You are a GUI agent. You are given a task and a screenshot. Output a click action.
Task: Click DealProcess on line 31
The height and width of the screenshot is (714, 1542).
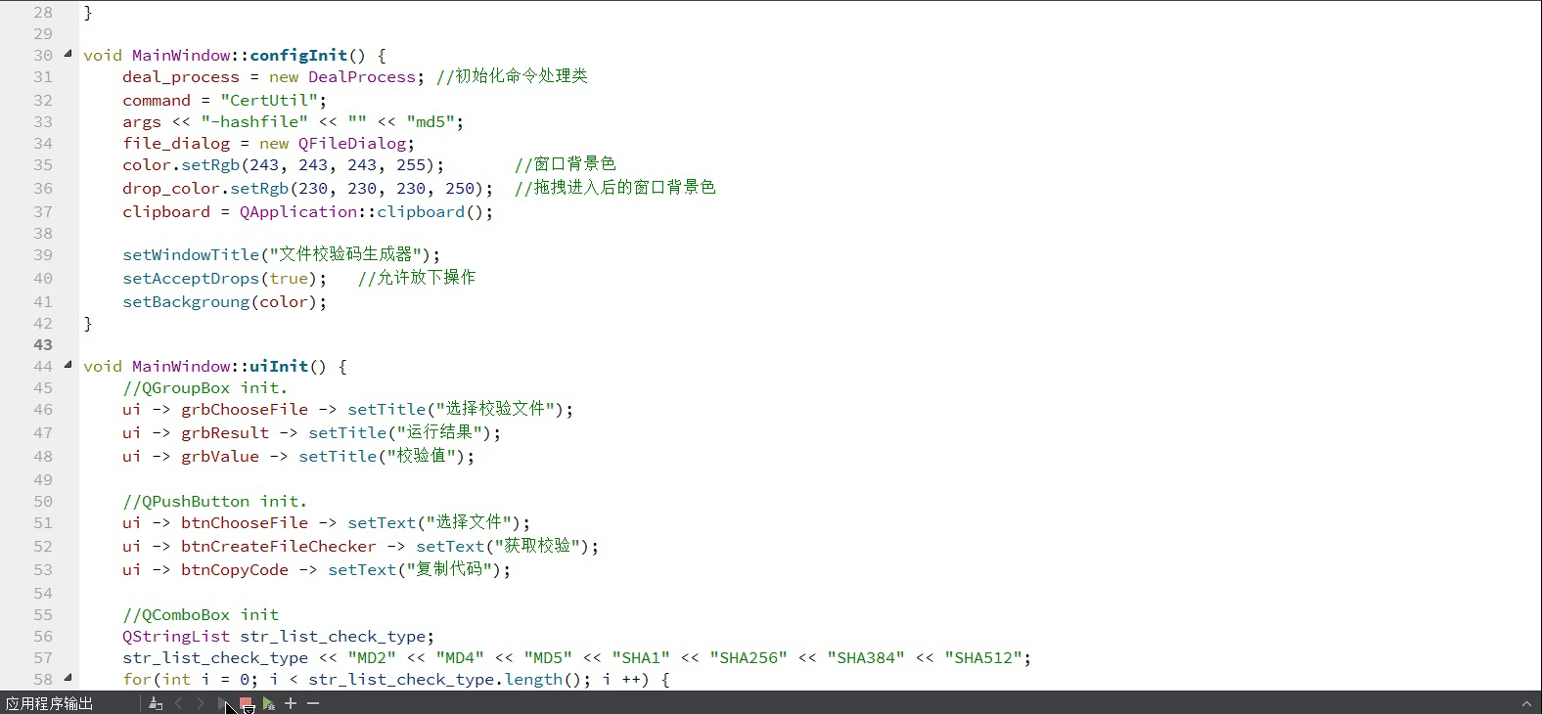[x=362, y=76]
